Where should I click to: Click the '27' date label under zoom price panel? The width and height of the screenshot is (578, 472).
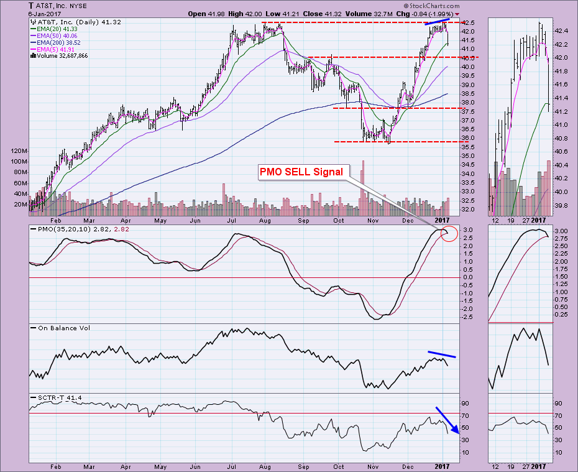pyautogui.click(x=526, y=221)
